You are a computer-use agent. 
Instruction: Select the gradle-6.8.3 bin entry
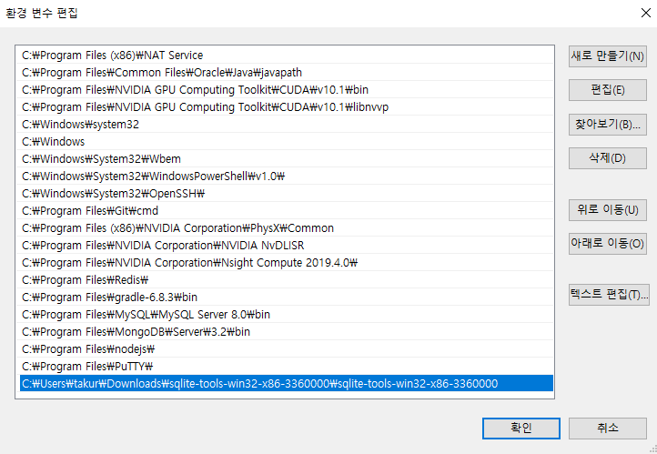(286, 297)
